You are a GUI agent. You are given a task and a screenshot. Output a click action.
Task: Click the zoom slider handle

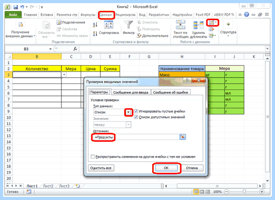[x=244, y=192]
